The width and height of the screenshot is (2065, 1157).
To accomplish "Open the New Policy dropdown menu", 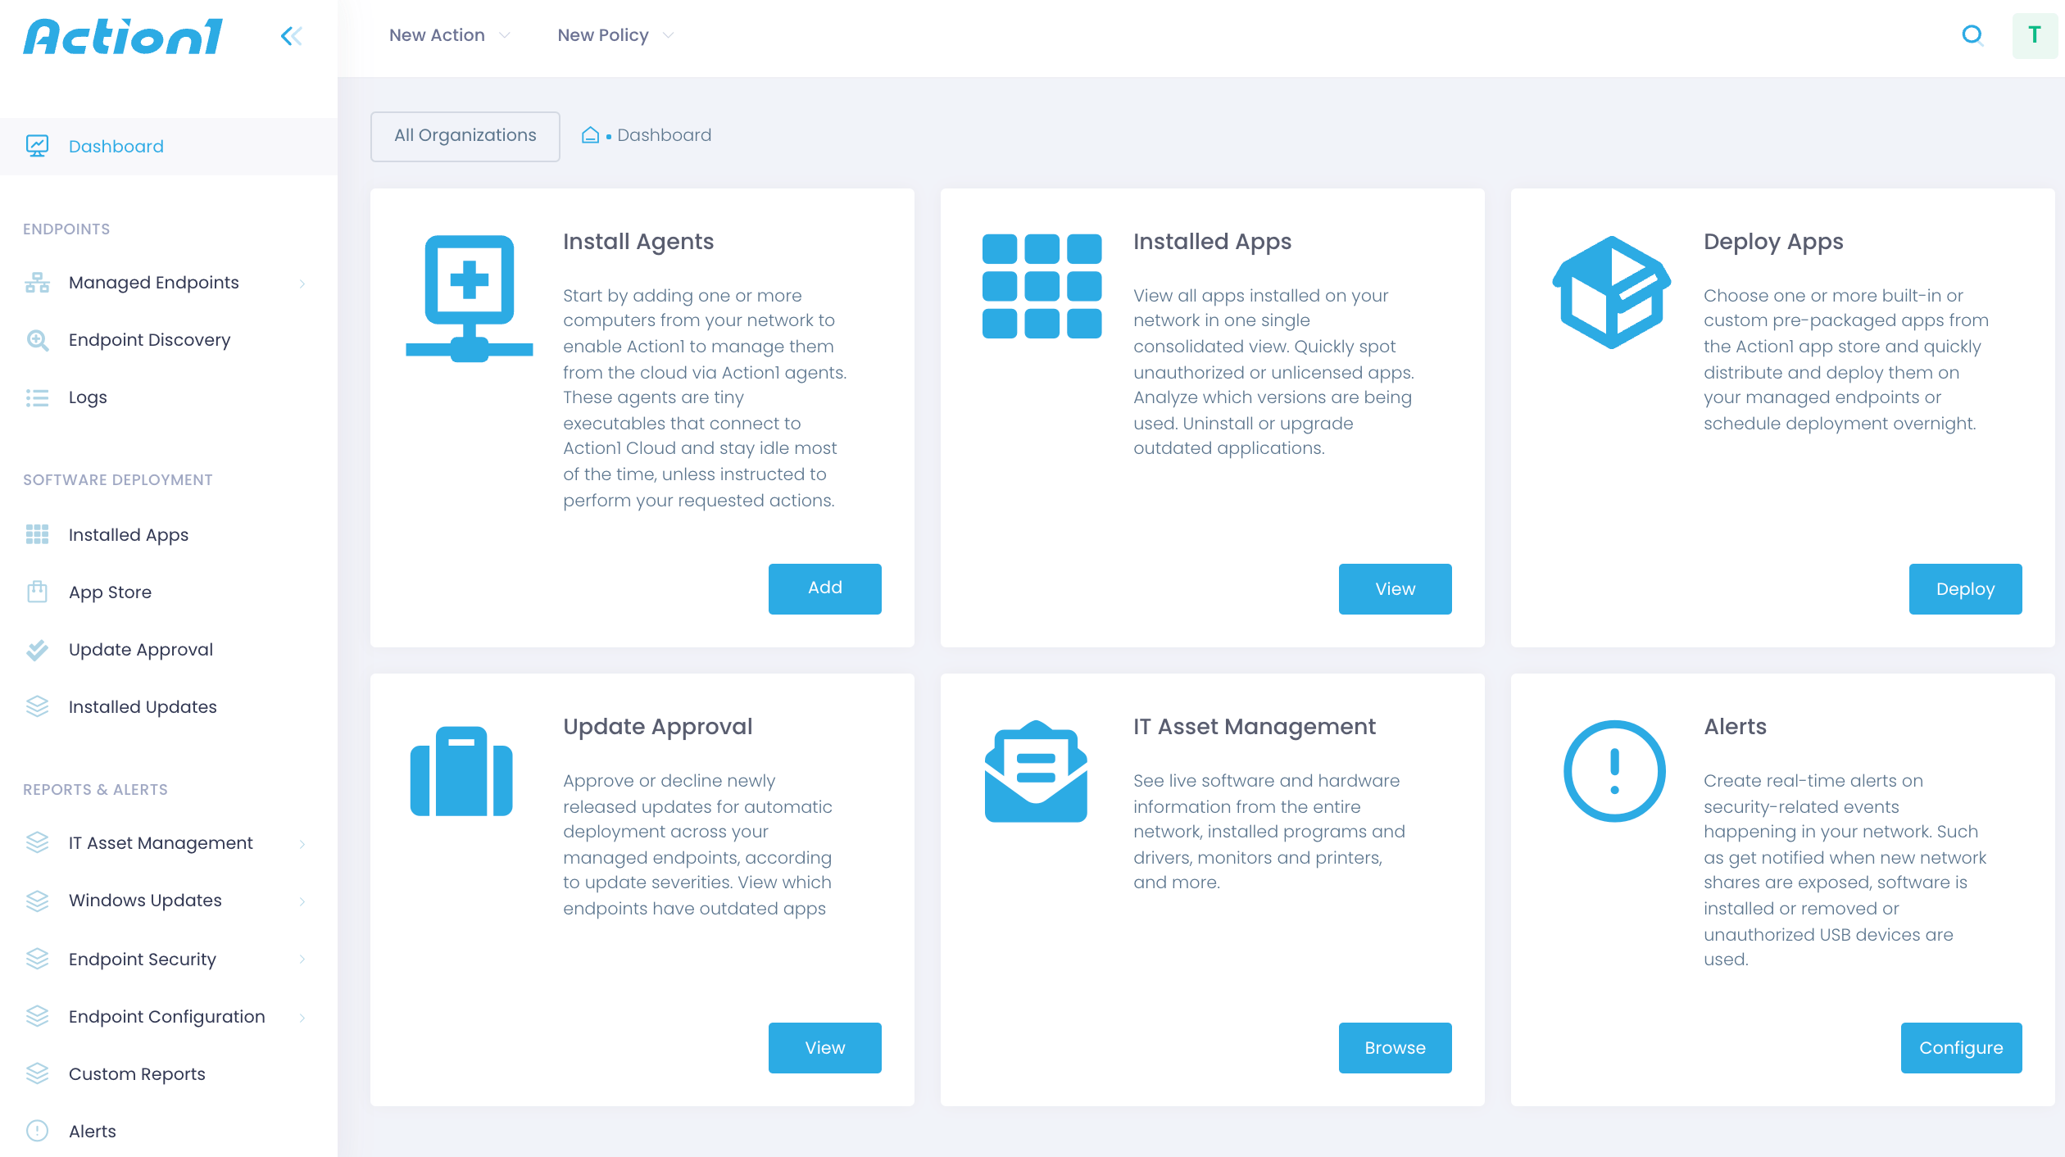I will click(x=611, y=34).
